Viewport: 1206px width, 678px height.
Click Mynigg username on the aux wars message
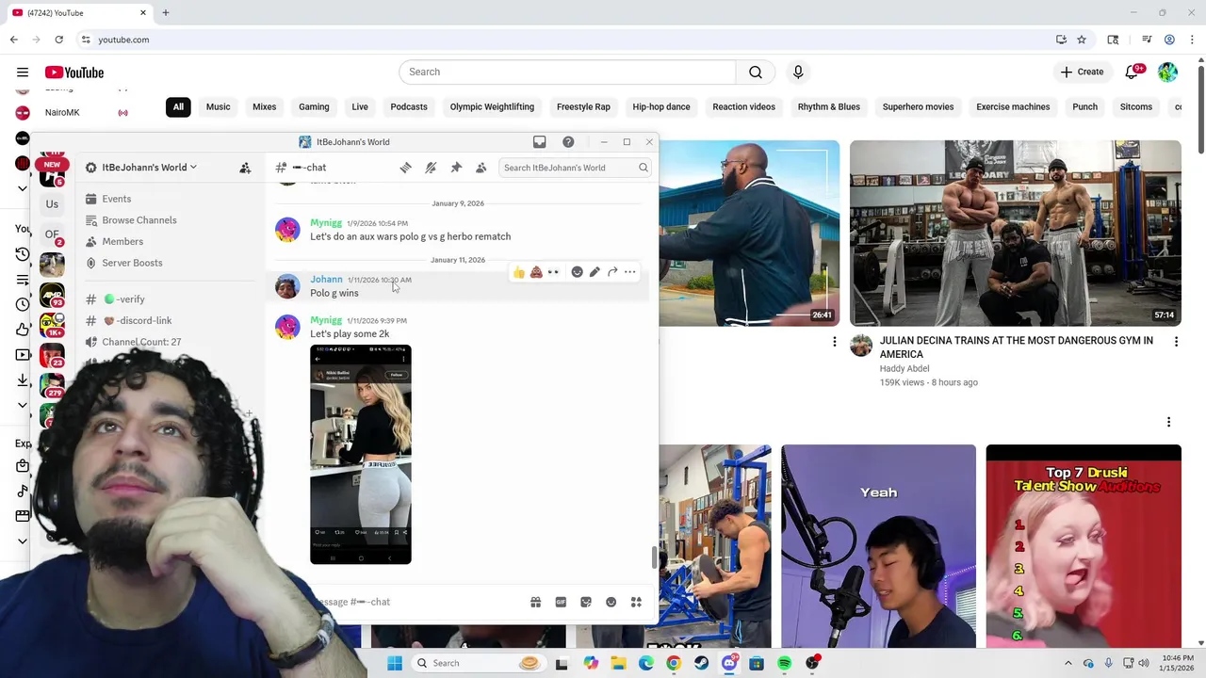click(x=326, y=223)
